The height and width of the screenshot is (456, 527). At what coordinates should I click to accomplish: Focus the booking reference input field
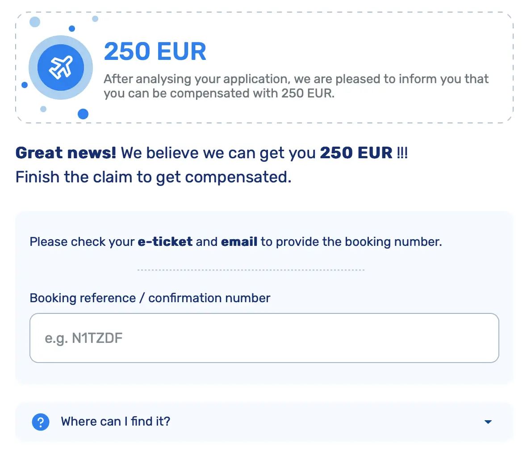pos(264,338)
